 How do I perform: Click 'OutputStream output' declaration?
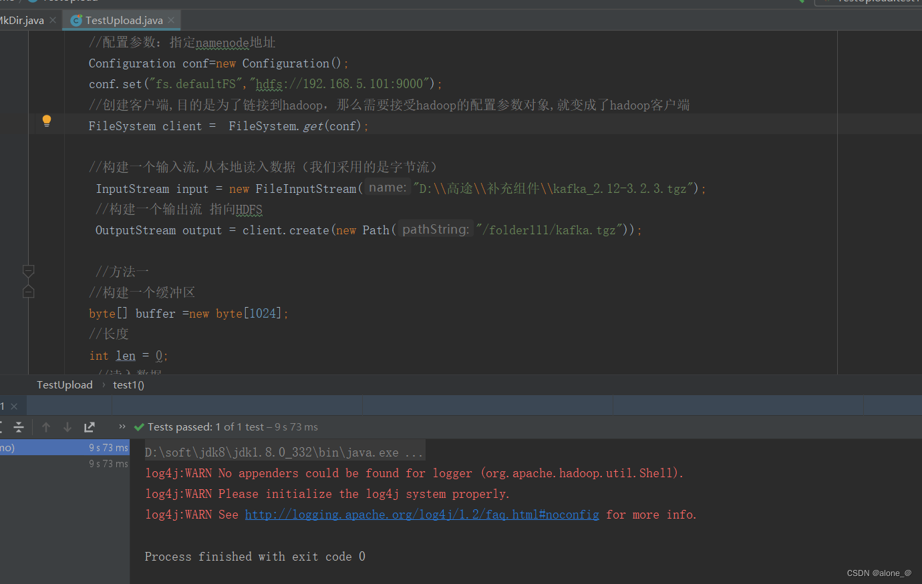click(158, 230)
